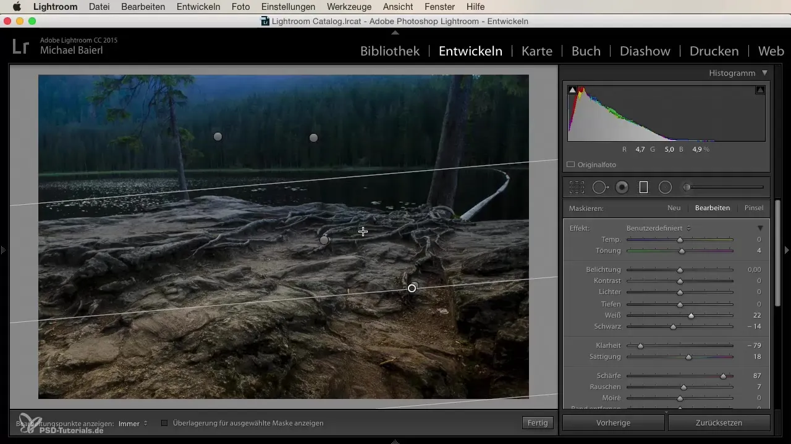
Task: Select the gradient pin right of center in the forest
Action: click(313, 138)
